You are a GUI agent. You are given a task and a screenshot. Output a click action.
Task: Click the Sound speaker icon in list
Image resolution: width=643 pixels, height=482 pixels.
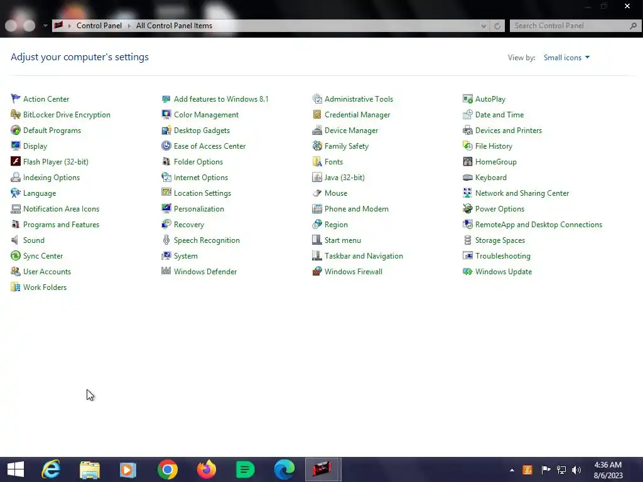(x=16, y=240)
